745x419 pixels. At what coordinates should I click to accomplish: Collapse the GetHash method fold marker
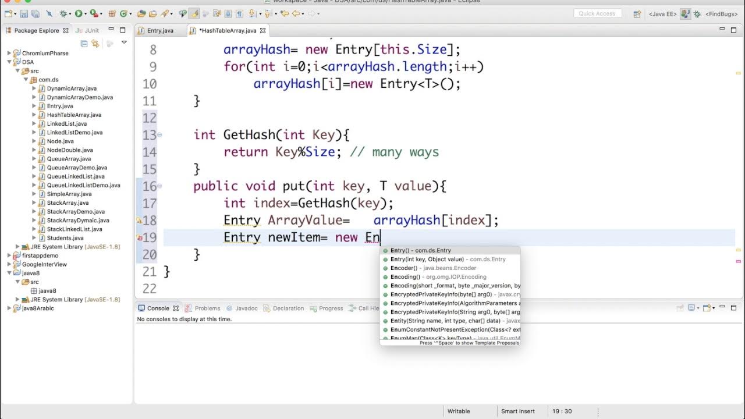(159, 135)
